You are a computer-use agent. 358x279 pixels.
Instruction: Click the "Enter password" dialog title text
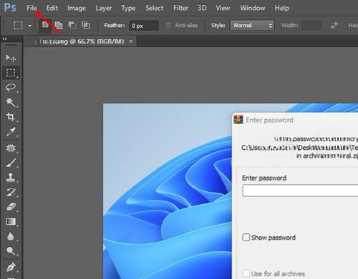point(269,120)
